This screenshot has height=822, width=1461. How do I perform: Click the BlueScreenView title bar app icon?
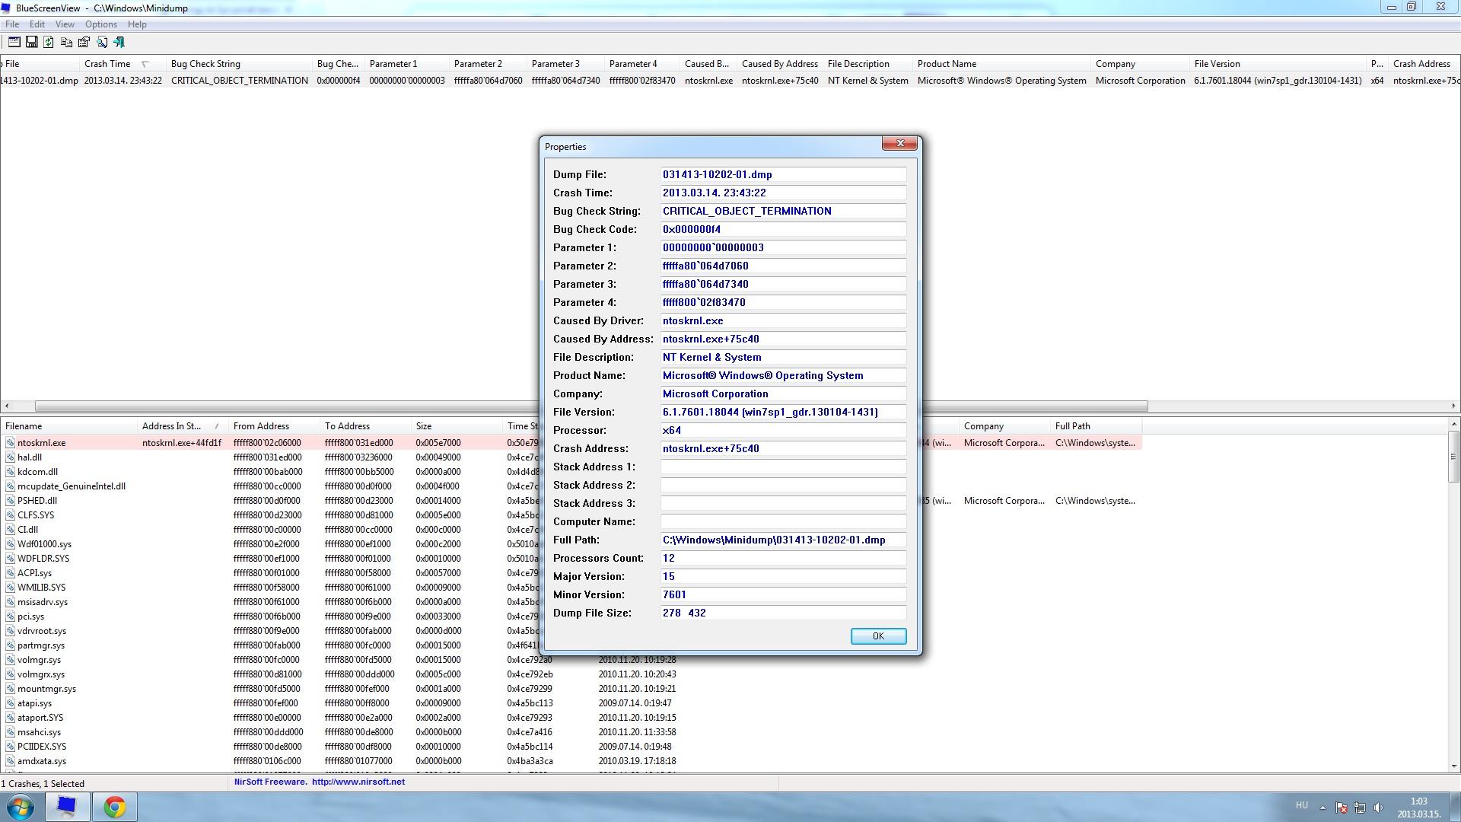click(7, 8)
